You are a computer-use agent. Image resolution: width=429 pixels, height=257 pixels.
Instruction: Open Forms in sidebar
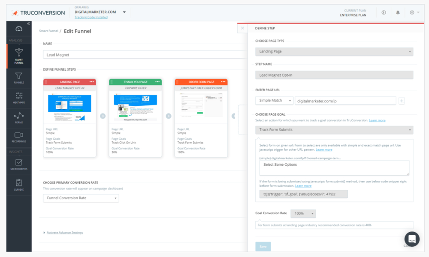pos(19,118)
